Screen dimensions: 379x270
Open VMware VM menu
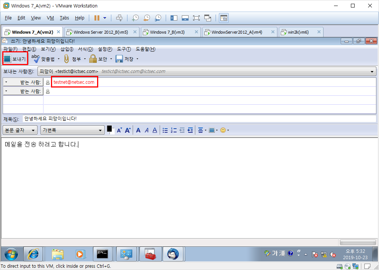[50, 18]
